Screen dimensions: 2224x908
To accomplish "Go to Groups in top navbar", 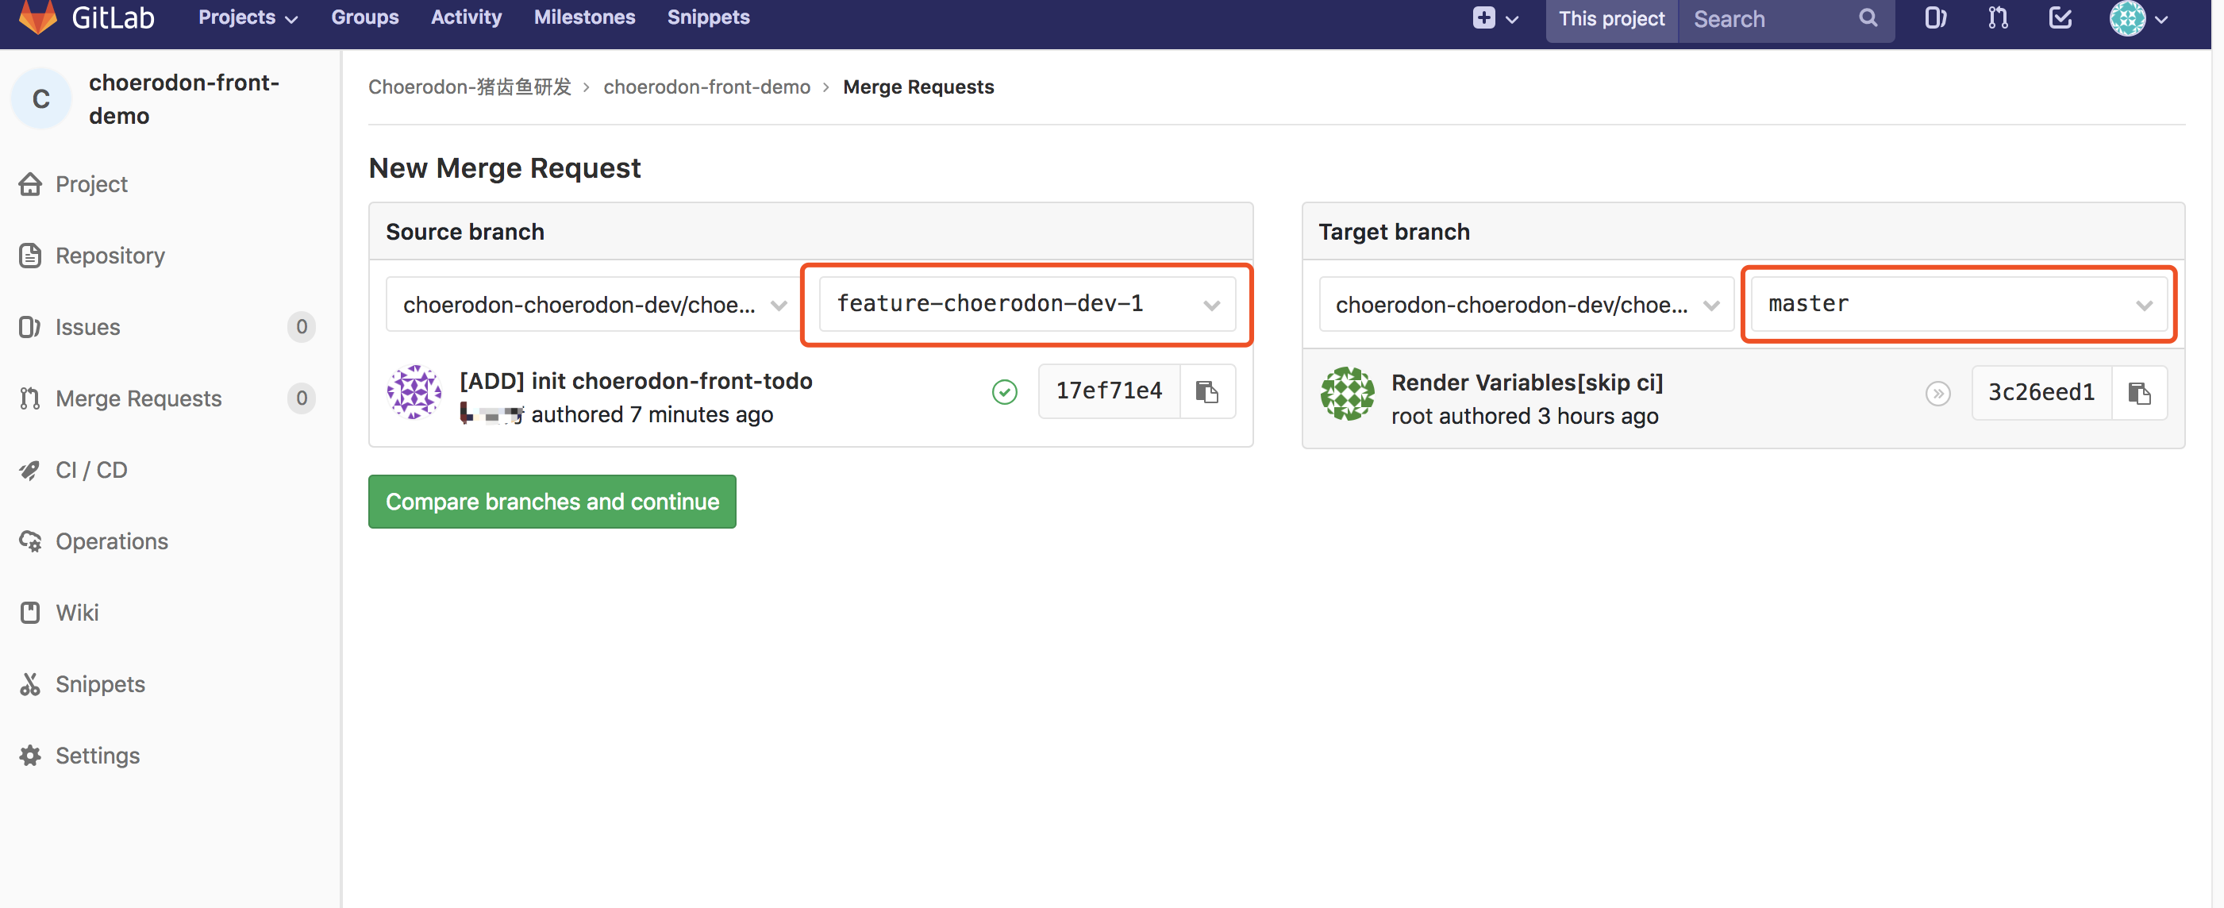I will pos(364,17).
